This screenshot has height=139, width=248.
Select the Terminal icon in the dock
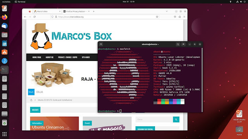point(4,70)
